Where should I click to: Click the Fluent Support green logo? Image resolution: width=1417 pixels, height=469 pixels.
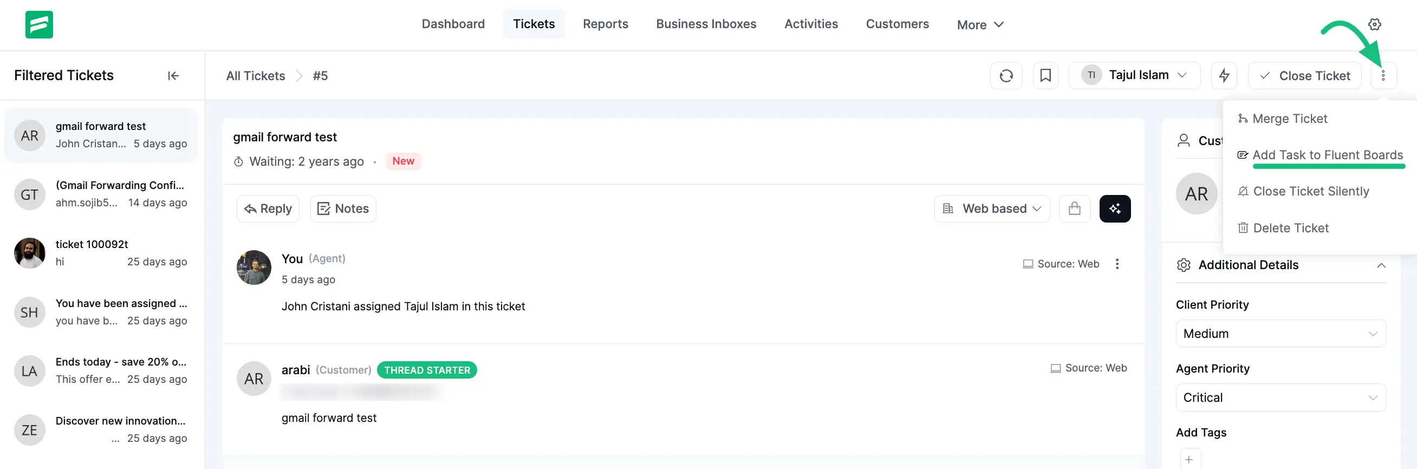(39, 25)
